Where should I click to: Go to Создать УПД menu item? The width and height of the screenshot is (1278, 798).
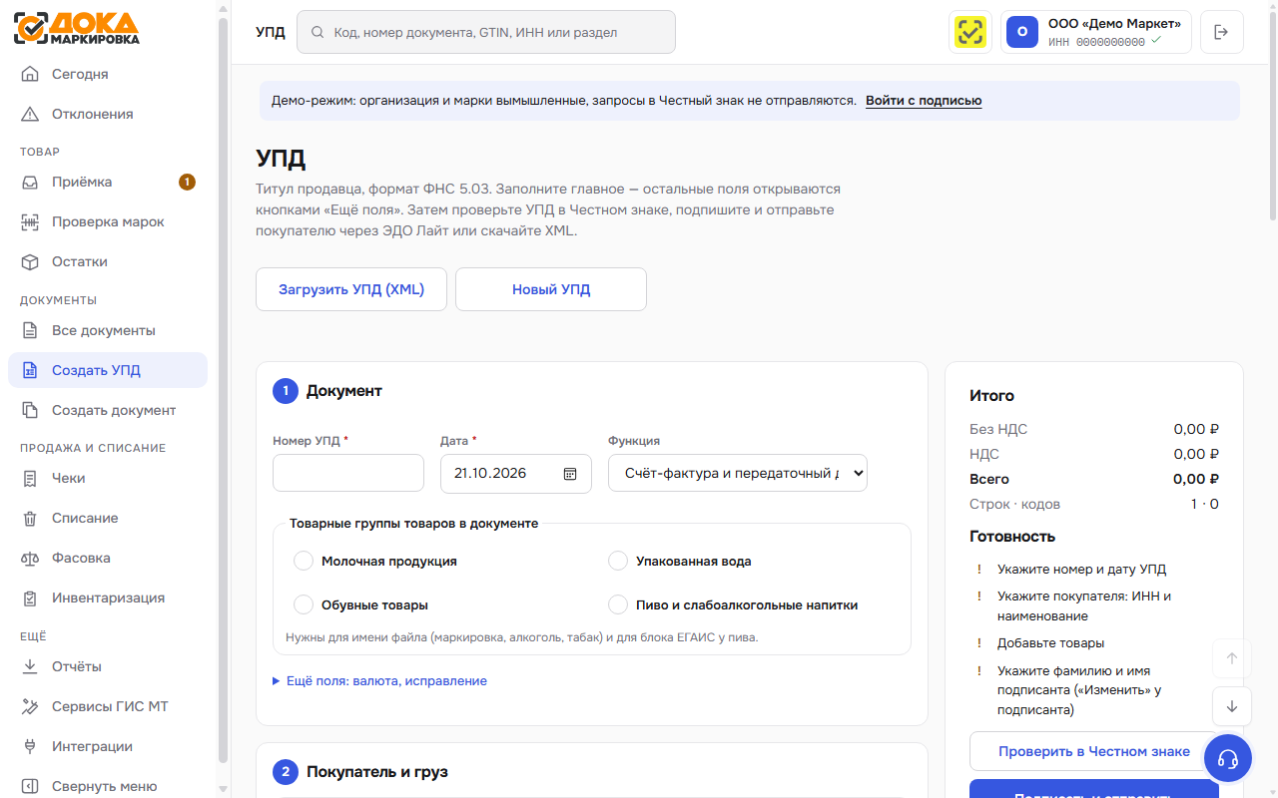pos(108,370)
